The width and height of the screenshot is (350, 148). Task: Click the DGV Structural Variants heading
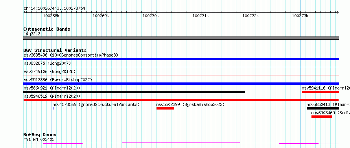pyautogui.click(x=55, y=50)
